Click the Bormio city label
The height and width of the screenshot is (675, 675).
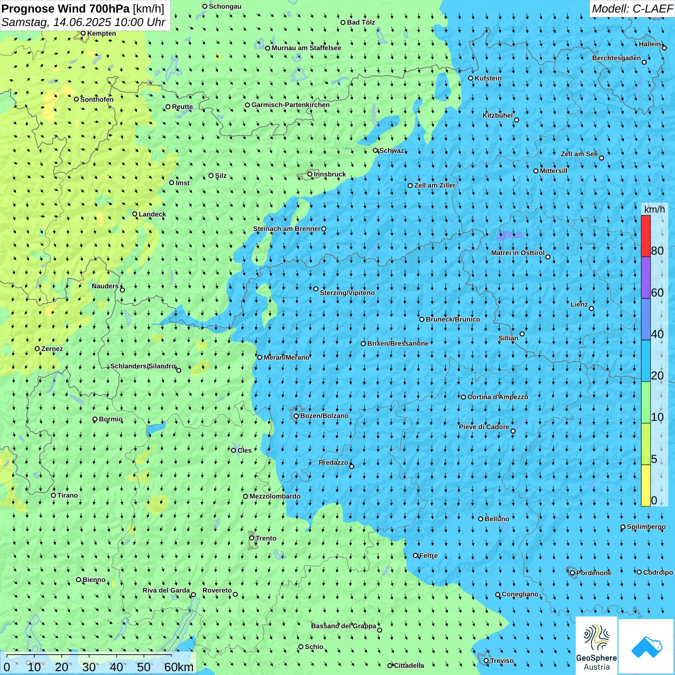[x=111, y=419]
